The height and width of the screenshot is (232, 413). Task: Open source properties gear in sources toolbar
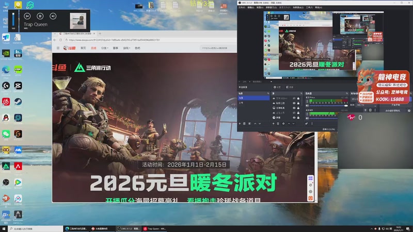[283, 124]
